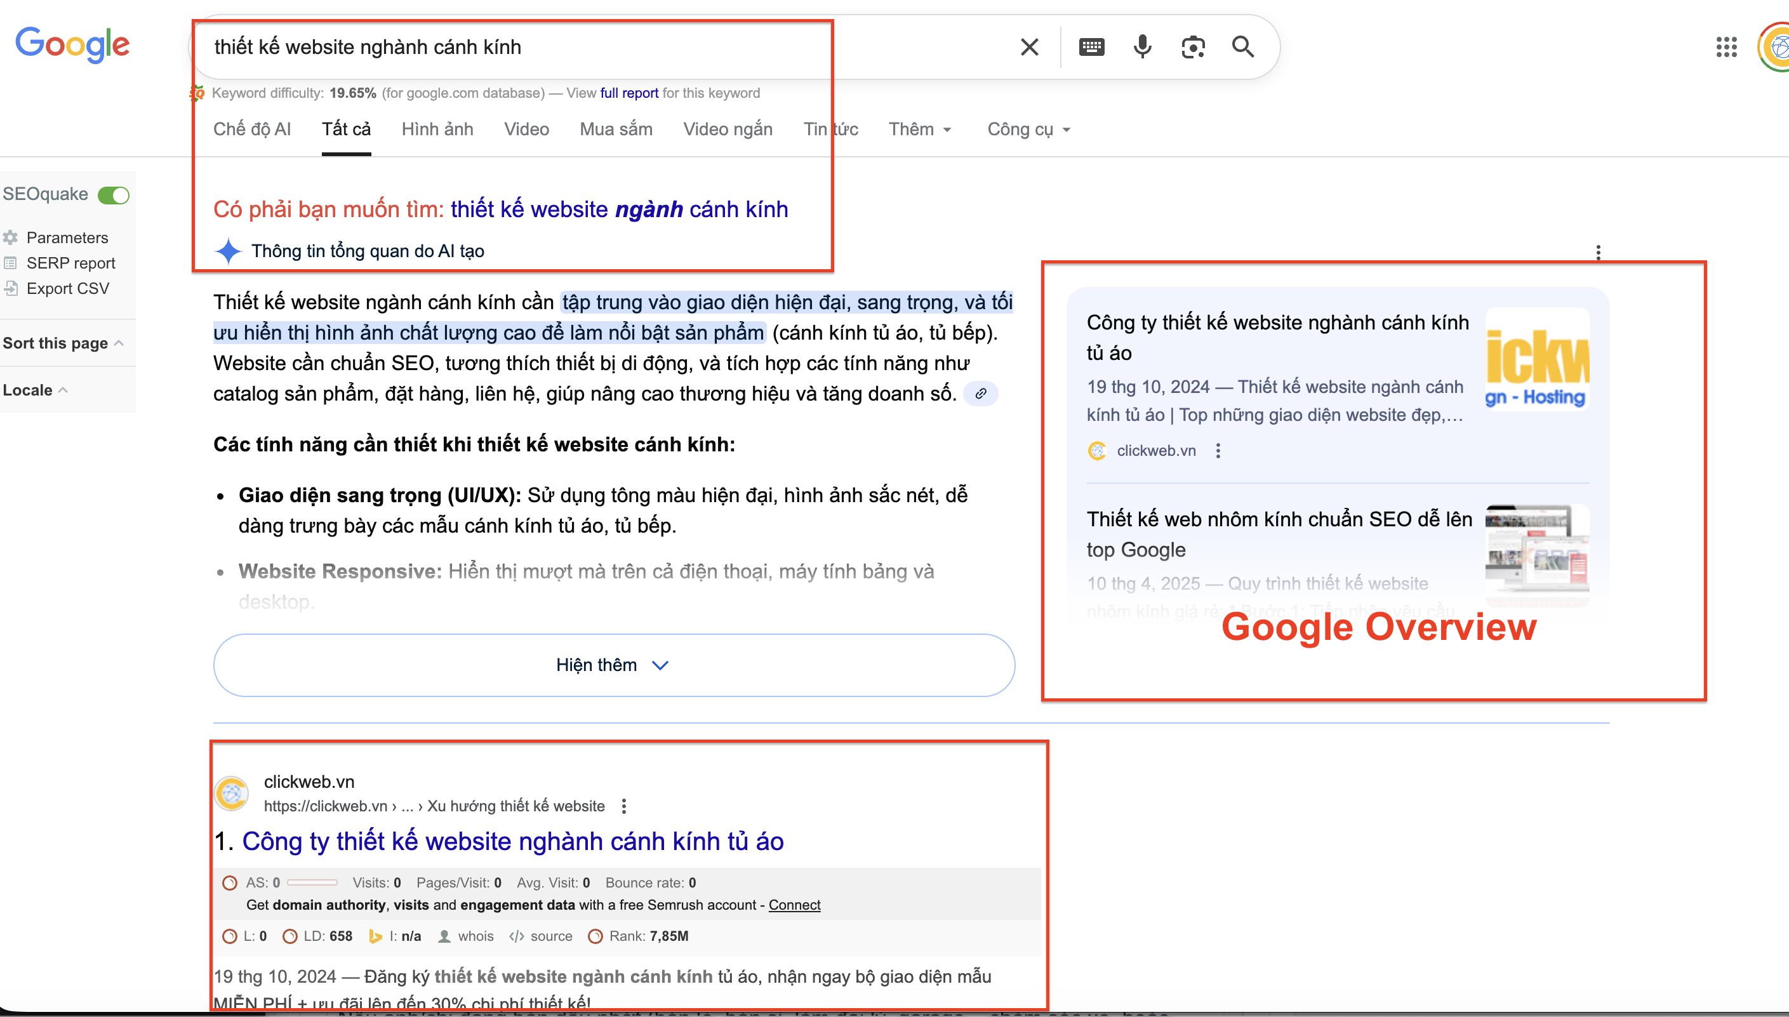The width and height of the screenshot is (1789, 1017).
Task: Export search results as CSV in SEOquake
Action: (68, 288)
